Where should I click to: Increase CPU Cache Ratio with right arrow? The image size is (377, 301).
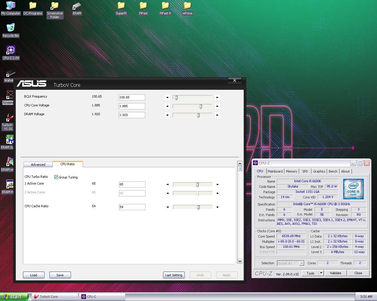[218, 207]
